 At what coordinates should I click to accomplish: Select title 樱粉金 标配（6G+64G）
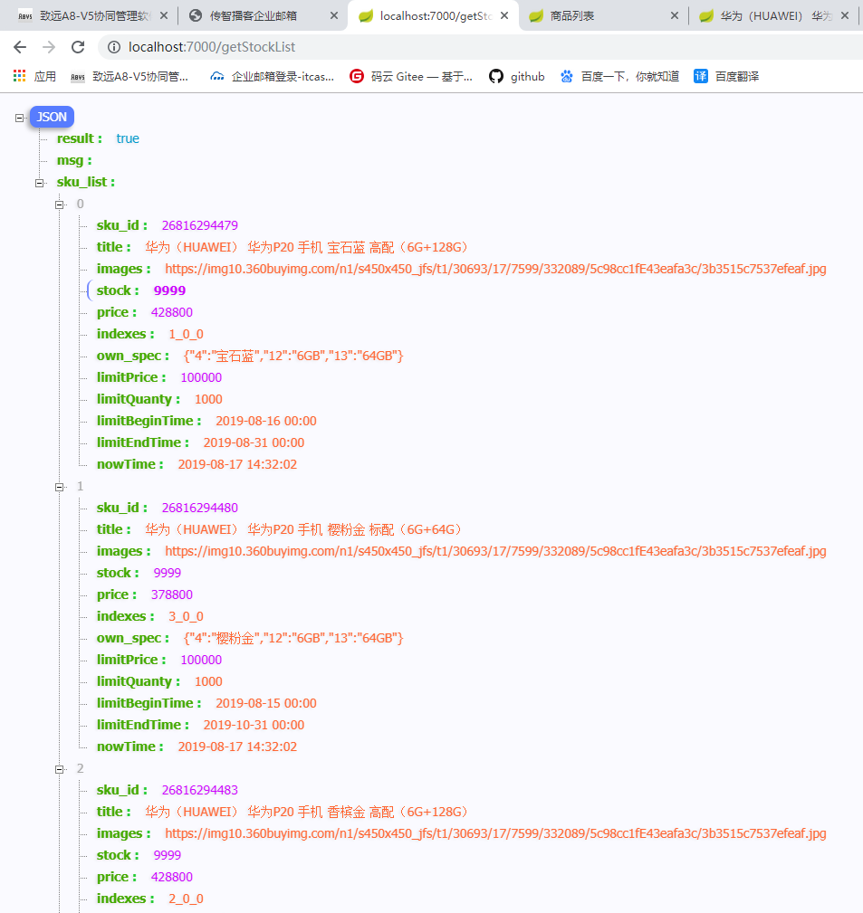pyautogui.click(x=303, y=529)
